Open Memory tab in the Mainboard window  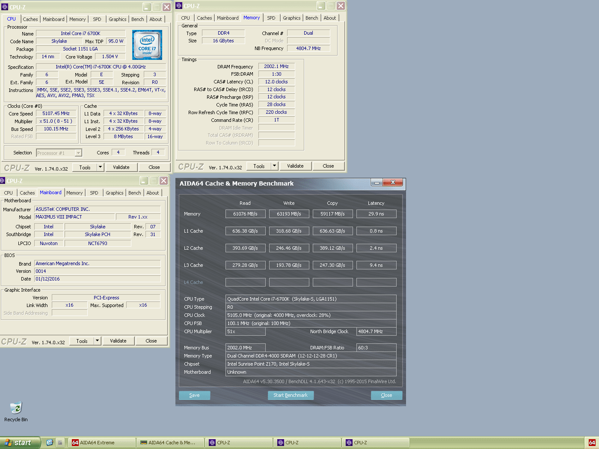(74, 193)
